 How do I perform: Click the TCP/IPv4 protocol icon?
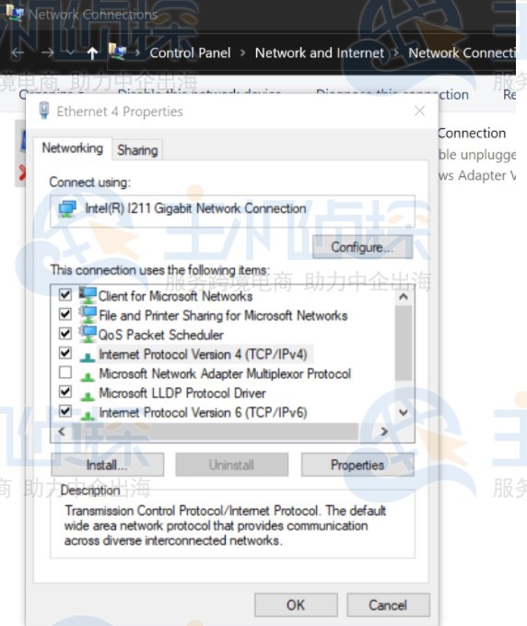tap(87, 357)
